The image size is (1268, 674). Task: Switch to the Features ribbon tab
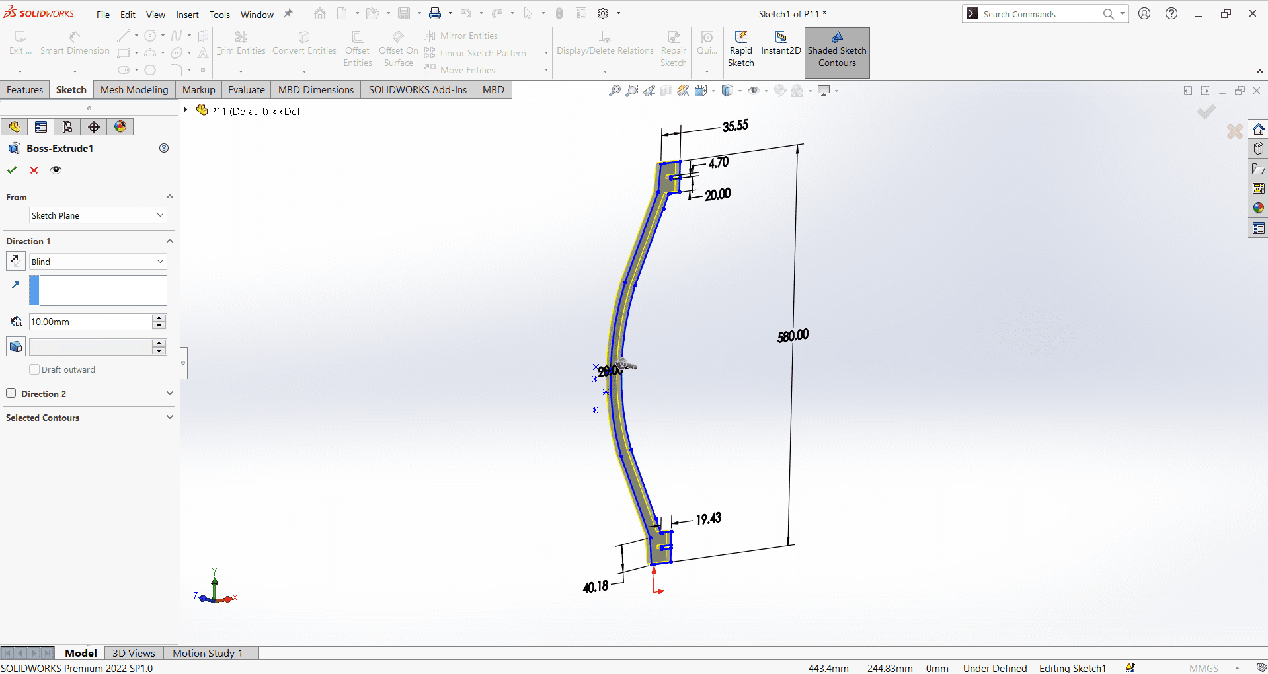pos(24,90)
